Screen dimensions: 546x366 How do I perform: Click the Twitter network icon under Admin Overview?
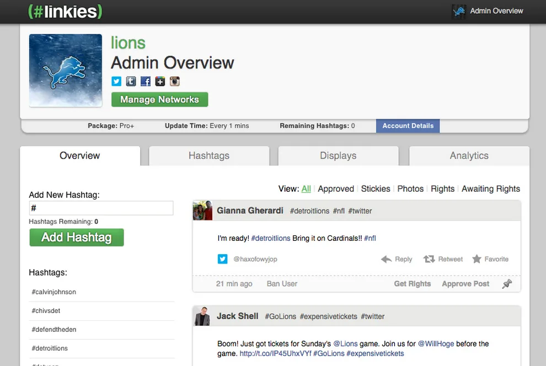pos(116,82)
